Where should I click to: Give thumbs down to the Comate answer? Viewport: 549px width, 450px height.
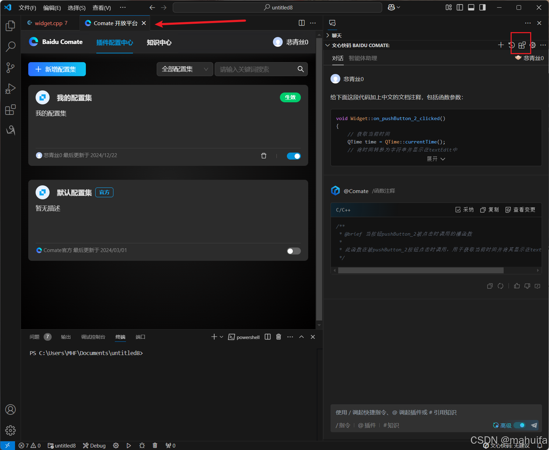click(527, 286)
